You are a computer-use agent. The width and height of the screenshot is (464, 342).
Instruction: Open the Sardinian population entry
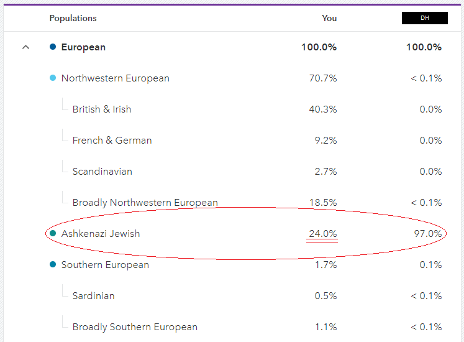tap(93, 296)
